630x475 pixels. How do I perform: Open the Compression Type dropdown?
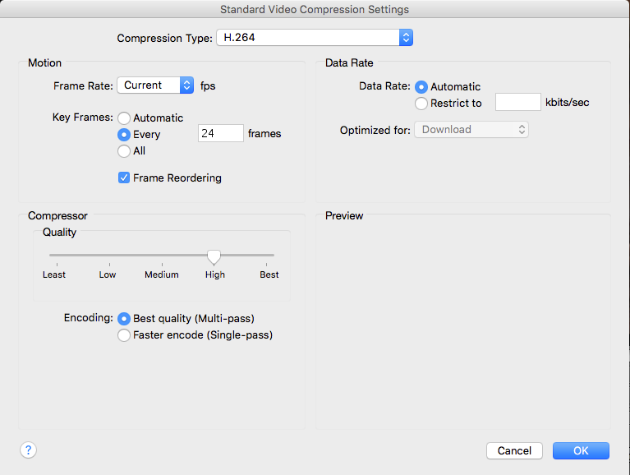[x=315, y=37]
